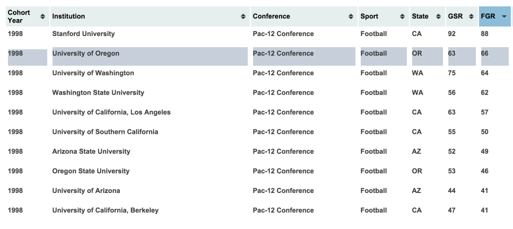Click the Institution header label
Screen dimensions: 513x229
pyautogui.click(x=68, y=17)
